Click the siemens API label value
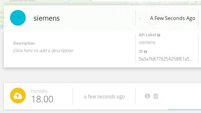This screenshot has height=113, width=201. coord(147,42)
